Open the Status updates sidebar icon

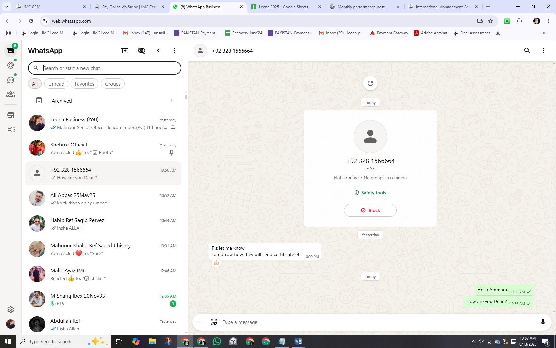[x=11, y=65]
